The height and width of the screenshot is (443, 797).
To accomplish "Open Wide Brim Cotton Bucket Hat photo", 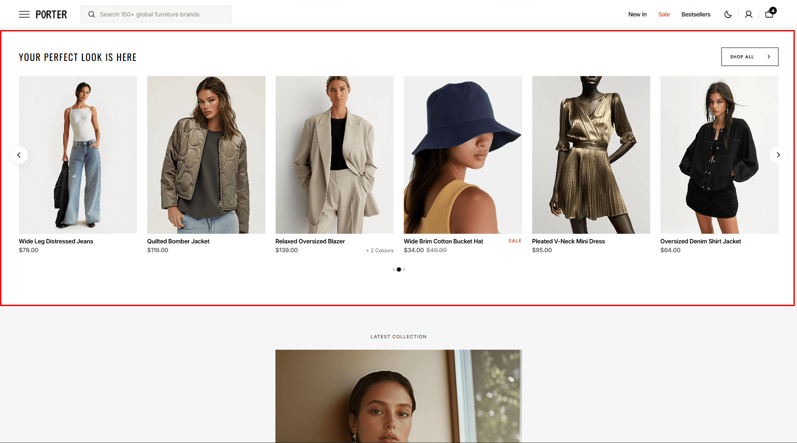I will (462, 155).
